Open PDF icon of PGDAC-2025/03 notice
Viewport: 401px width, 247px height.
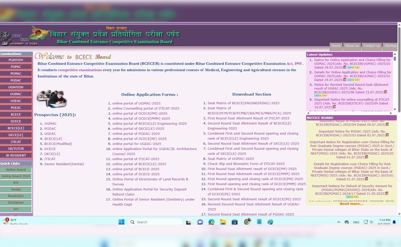coord(388,135)
